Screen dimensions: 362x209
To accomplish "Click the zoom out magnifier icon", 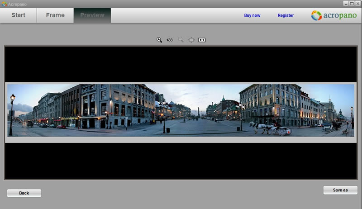I will point(181,40).
